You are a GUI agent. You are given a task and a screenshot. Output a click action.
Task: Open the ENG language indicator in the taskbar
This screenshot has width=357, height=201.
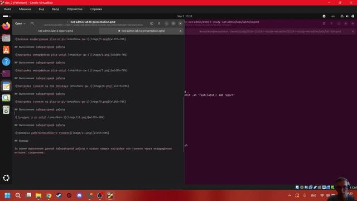(x=313, y=195)
